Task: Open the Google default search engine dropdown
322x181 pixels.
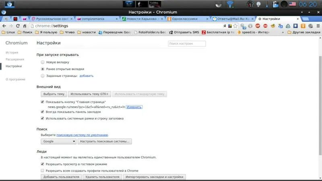Action: coord(58,142)
